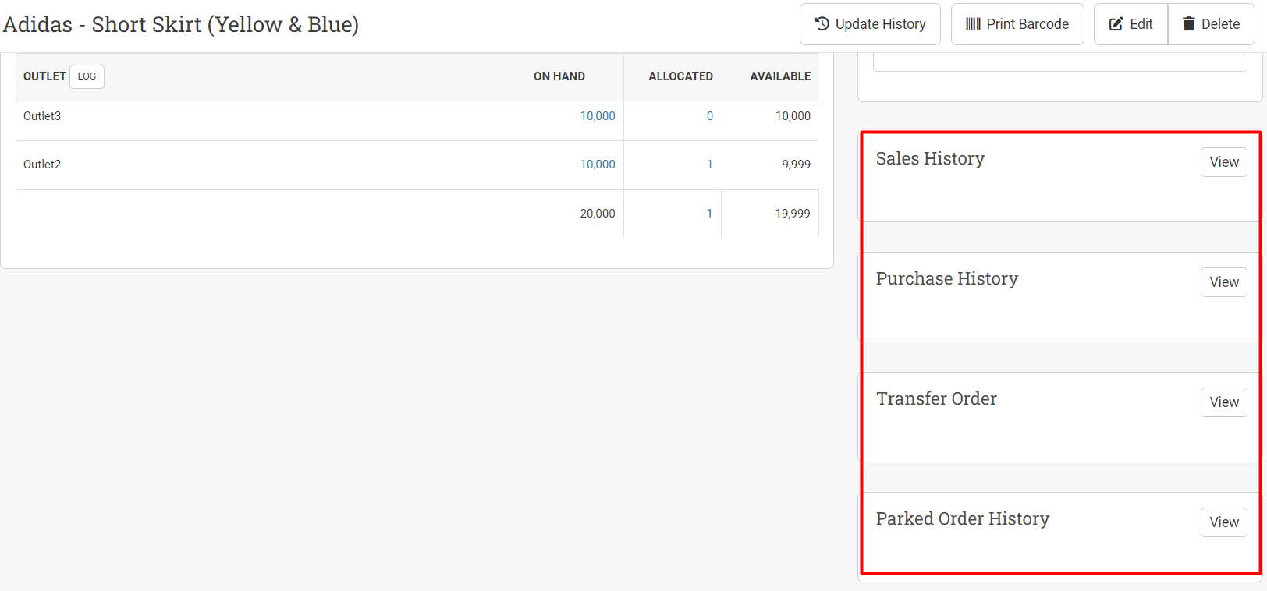Open Outlet3 on-hand quantity 10,000 link
This screenshot has width=1267, height=591.
point(598,116)
